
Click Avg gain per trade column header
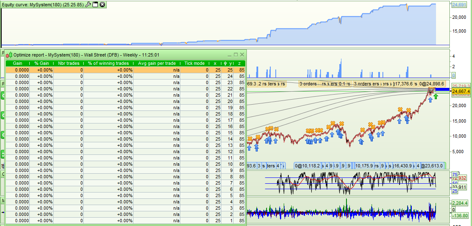point(157,63)
